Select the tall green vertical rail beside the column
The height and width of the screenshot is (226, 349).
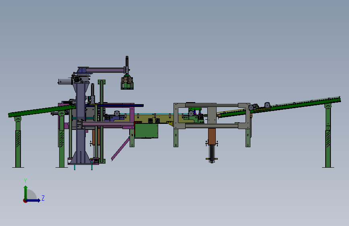point(102,121)
